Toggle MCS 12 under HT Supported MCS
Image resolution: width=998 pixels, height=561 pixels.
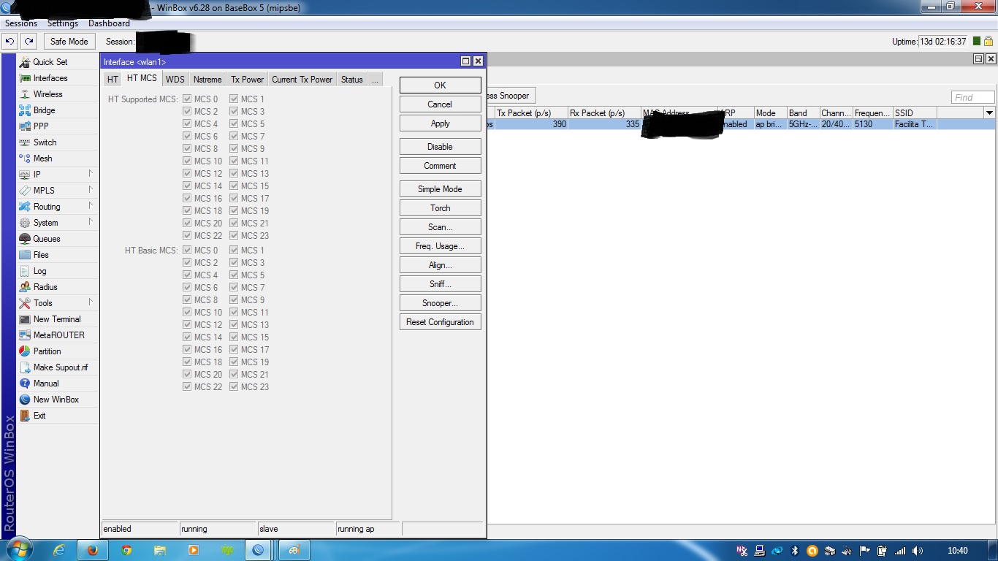[187, 174]
